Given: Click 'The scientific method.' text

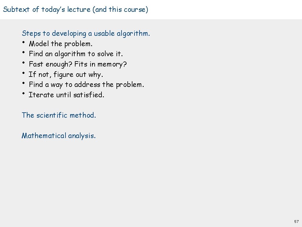Looking at the screenshot, I should pos(59,115).
